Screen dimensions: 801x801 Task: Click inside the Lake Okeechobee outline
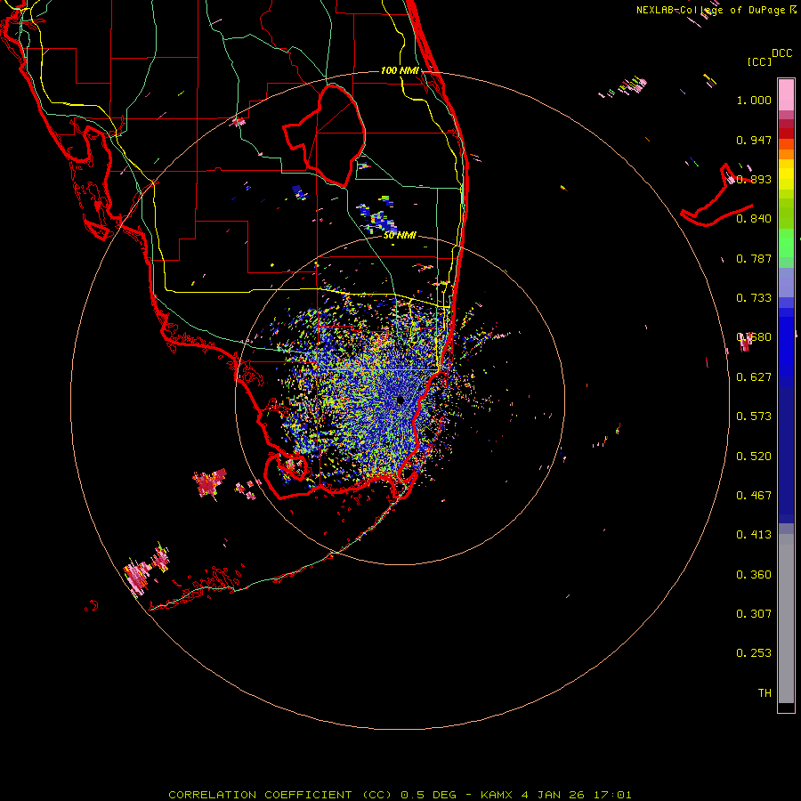[x=332, y=135]
